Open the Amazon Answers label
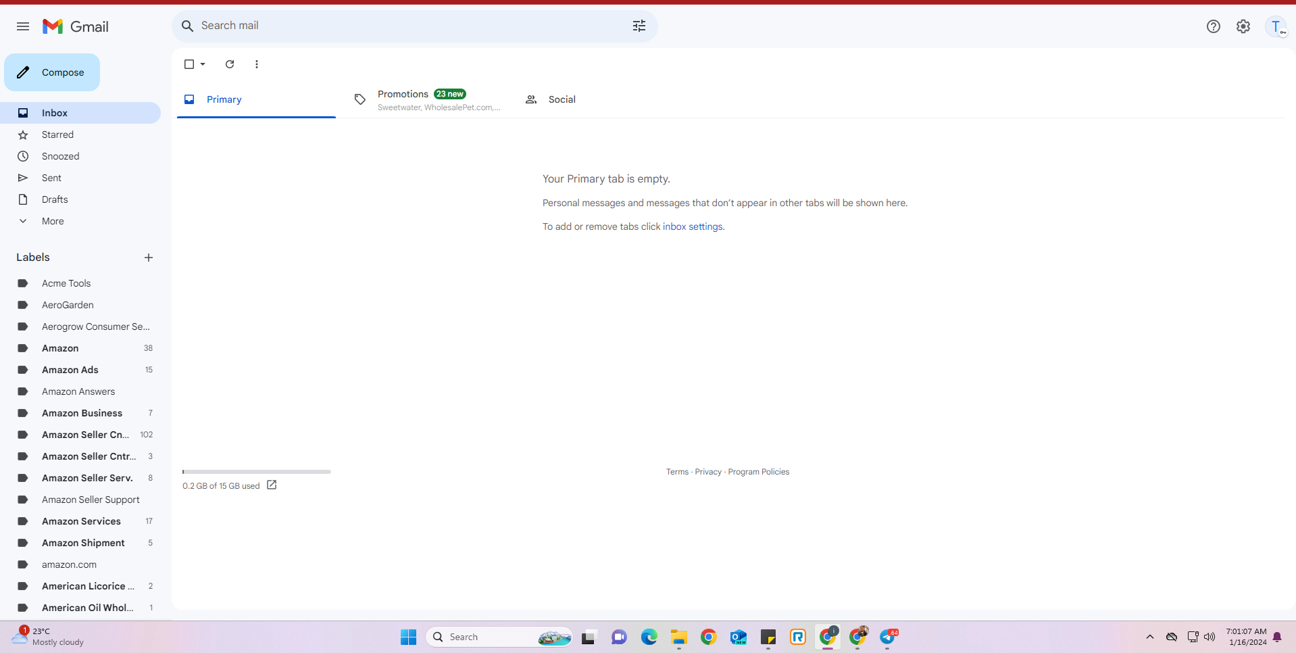 pyautogui.click(x=80, y=391)
